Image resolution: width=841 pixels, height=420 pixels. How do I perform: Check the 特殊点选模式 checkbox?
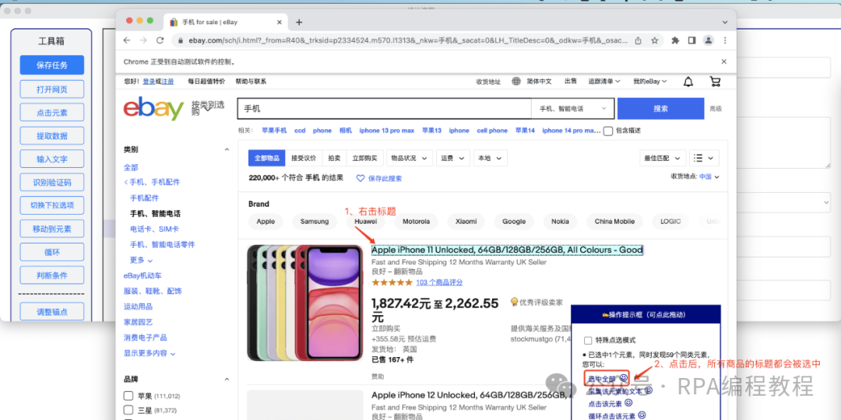(x=588, y=340)
